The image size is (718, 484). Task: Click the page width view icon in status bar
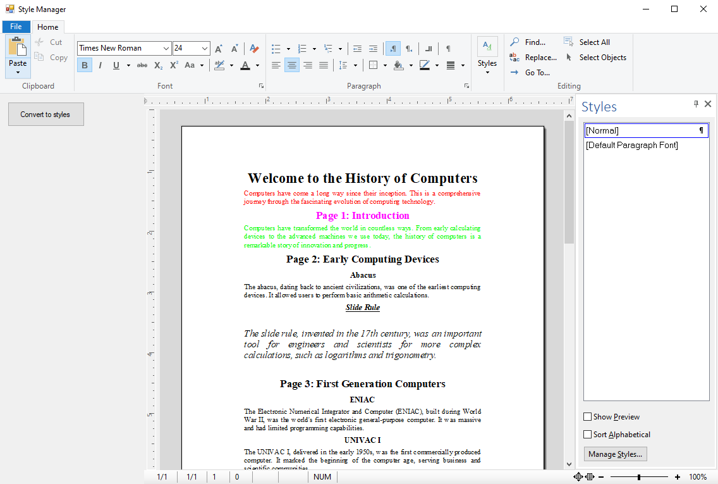[590, 477]
